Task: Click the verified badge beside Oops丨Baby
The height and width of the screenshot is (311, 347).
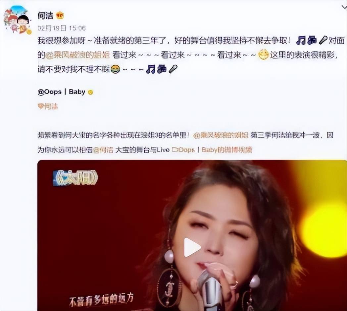Action: 90,92
